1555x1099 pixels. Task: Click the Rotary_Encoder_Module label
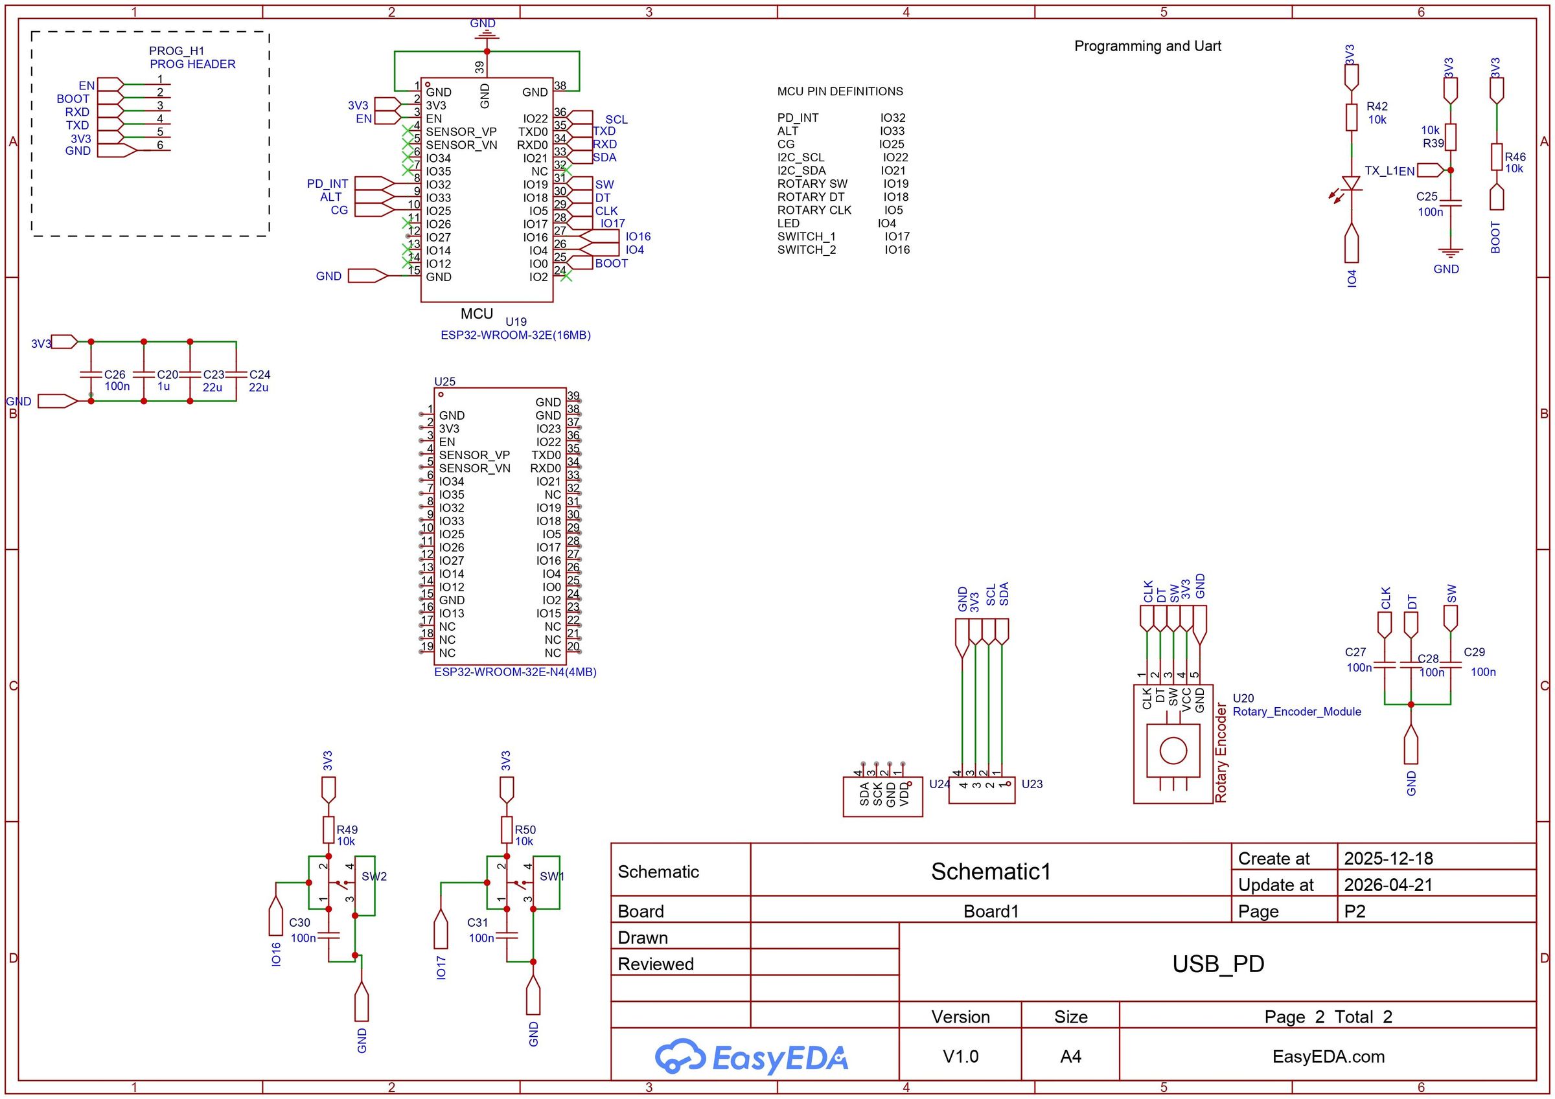point(1296,712)
